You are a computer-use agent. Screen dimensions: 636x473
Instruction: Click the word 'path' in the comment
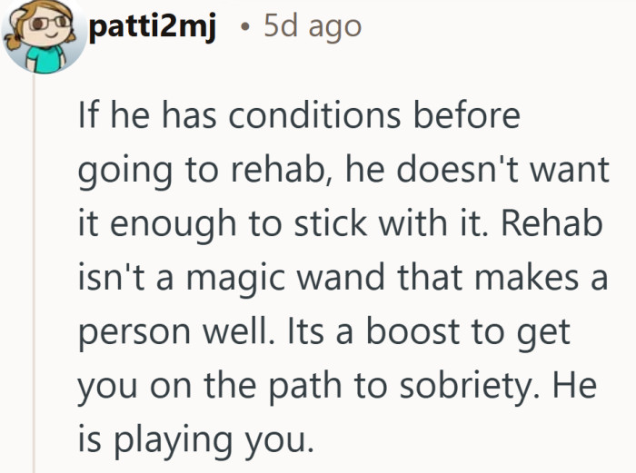pyautogui.click(x=305, y=386)
